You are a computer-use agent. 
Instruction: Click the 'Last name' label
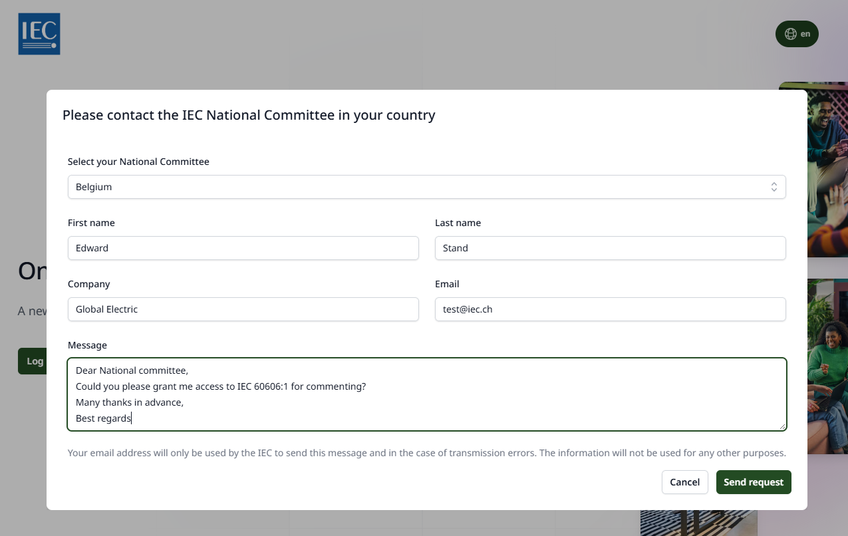(x=458, y=223)
